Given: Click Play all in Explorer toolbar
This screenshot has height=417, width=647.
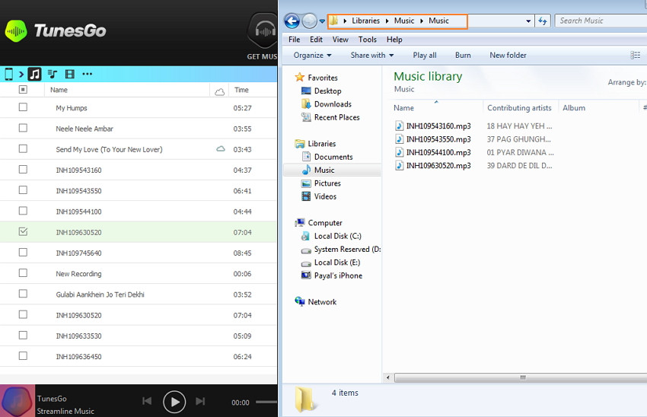Looking at the screenshot, I should 425,56.
